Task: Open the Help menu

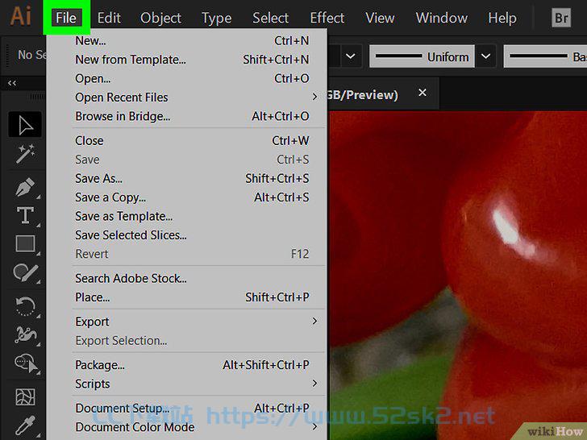Action: pyautogui.click(x=502, y=18)
